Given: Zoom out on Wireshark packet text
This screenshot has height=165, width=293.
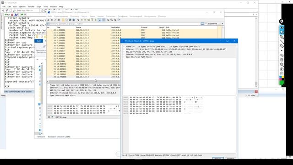Looking at the screenshot, I should [x=112, y=20].
